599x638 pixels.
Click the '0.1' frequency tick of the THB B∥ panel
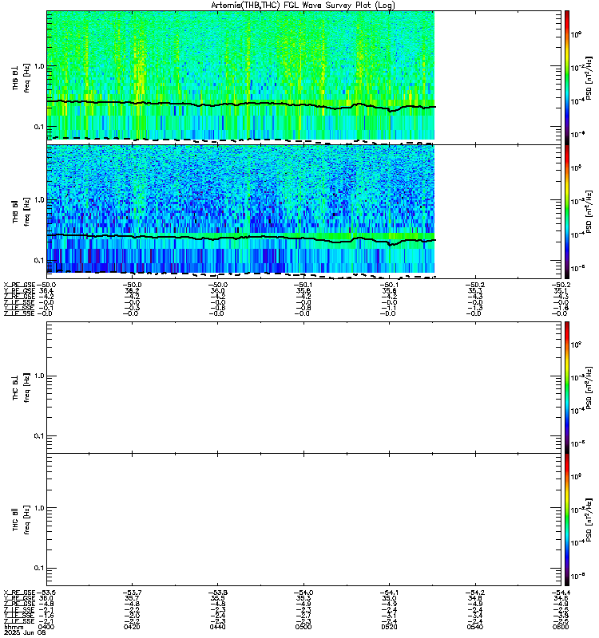click(x=38, y=261)
